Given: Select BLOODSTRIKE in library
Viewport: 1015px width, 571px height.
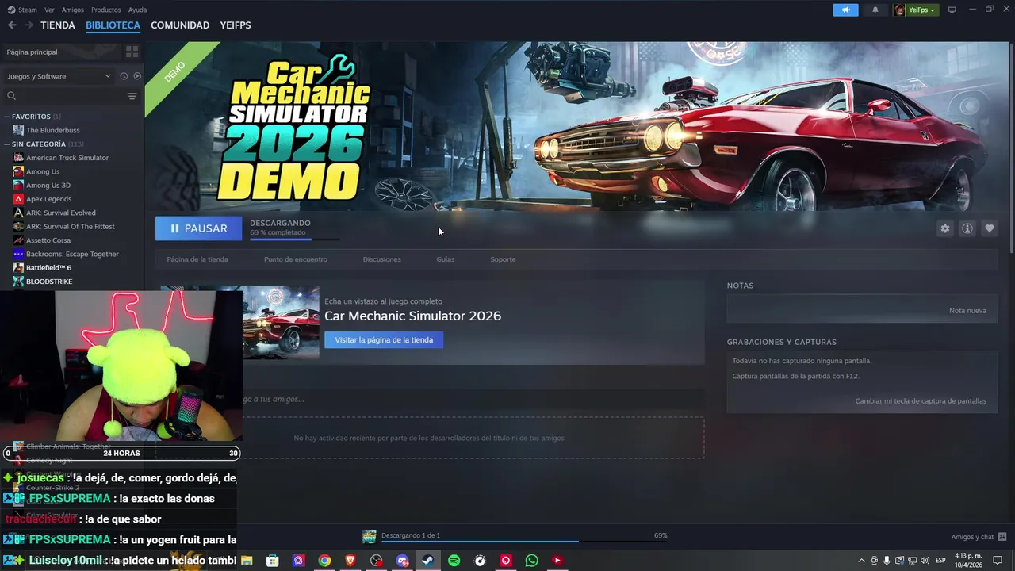Looking at the screenshot, I should [48, 282].
